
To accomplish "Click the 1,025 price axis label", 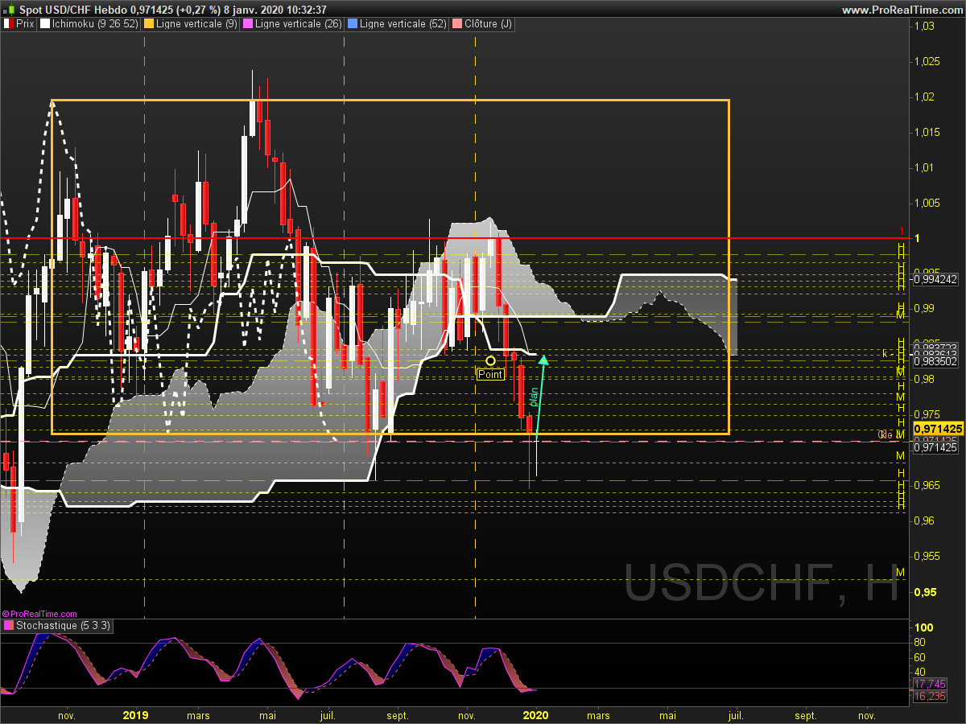I will click(927, 61).
